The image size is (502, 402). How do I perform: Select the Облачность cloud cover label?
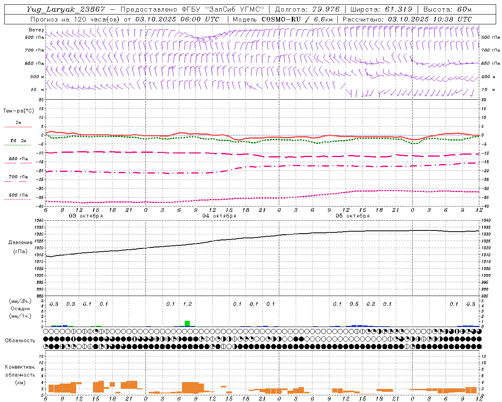coord(20,340)
